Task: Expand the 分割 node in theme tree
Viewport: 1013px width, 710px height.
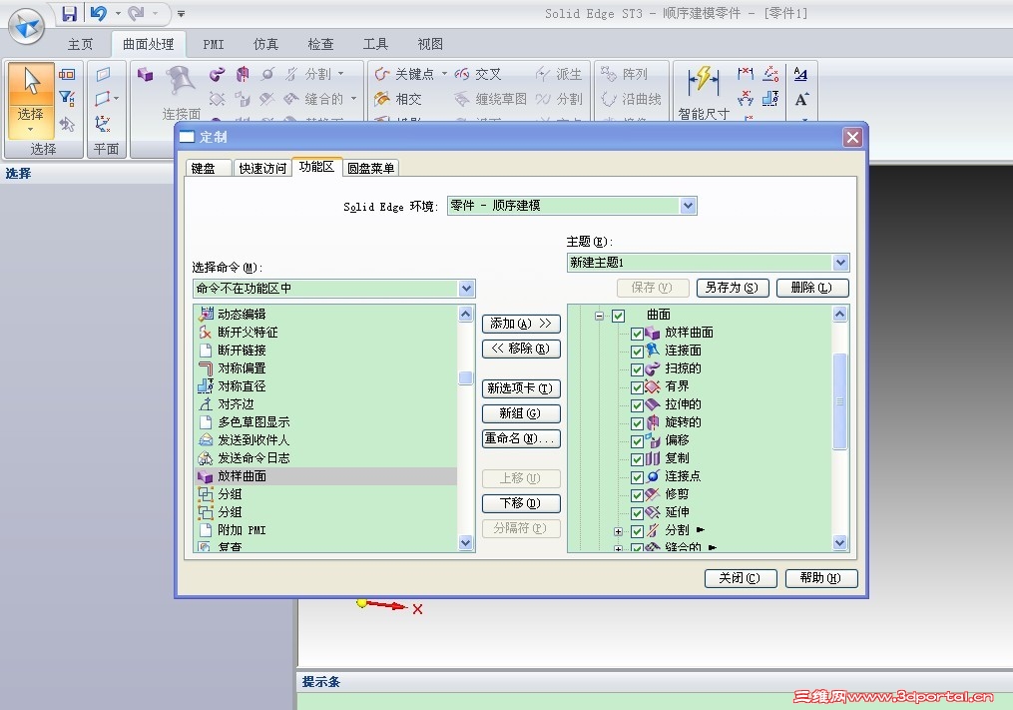Action: (x=618, y=531)
